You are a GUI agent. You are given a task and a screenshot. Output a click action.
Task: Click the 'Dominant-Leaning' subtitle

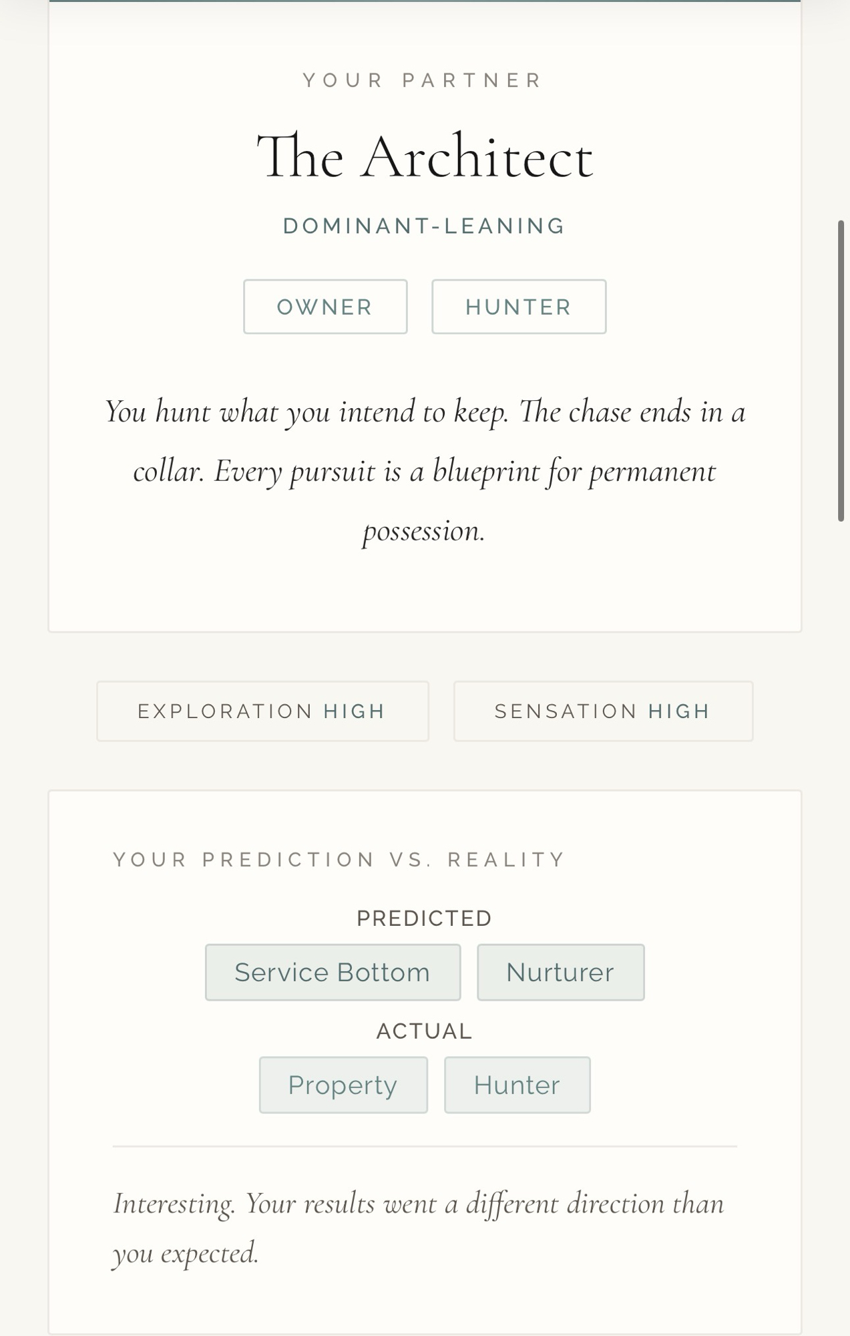point(425,226)
